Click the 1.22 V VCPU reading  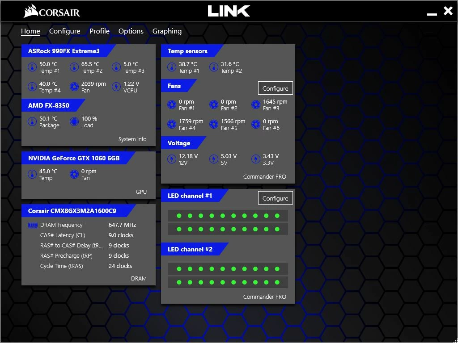[x=131, y=84]
